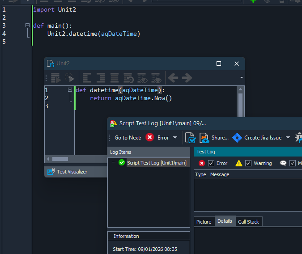Viewport: 302px width, 254px height.
Task: Click the Share log icon
Action: tap(204, 138)
